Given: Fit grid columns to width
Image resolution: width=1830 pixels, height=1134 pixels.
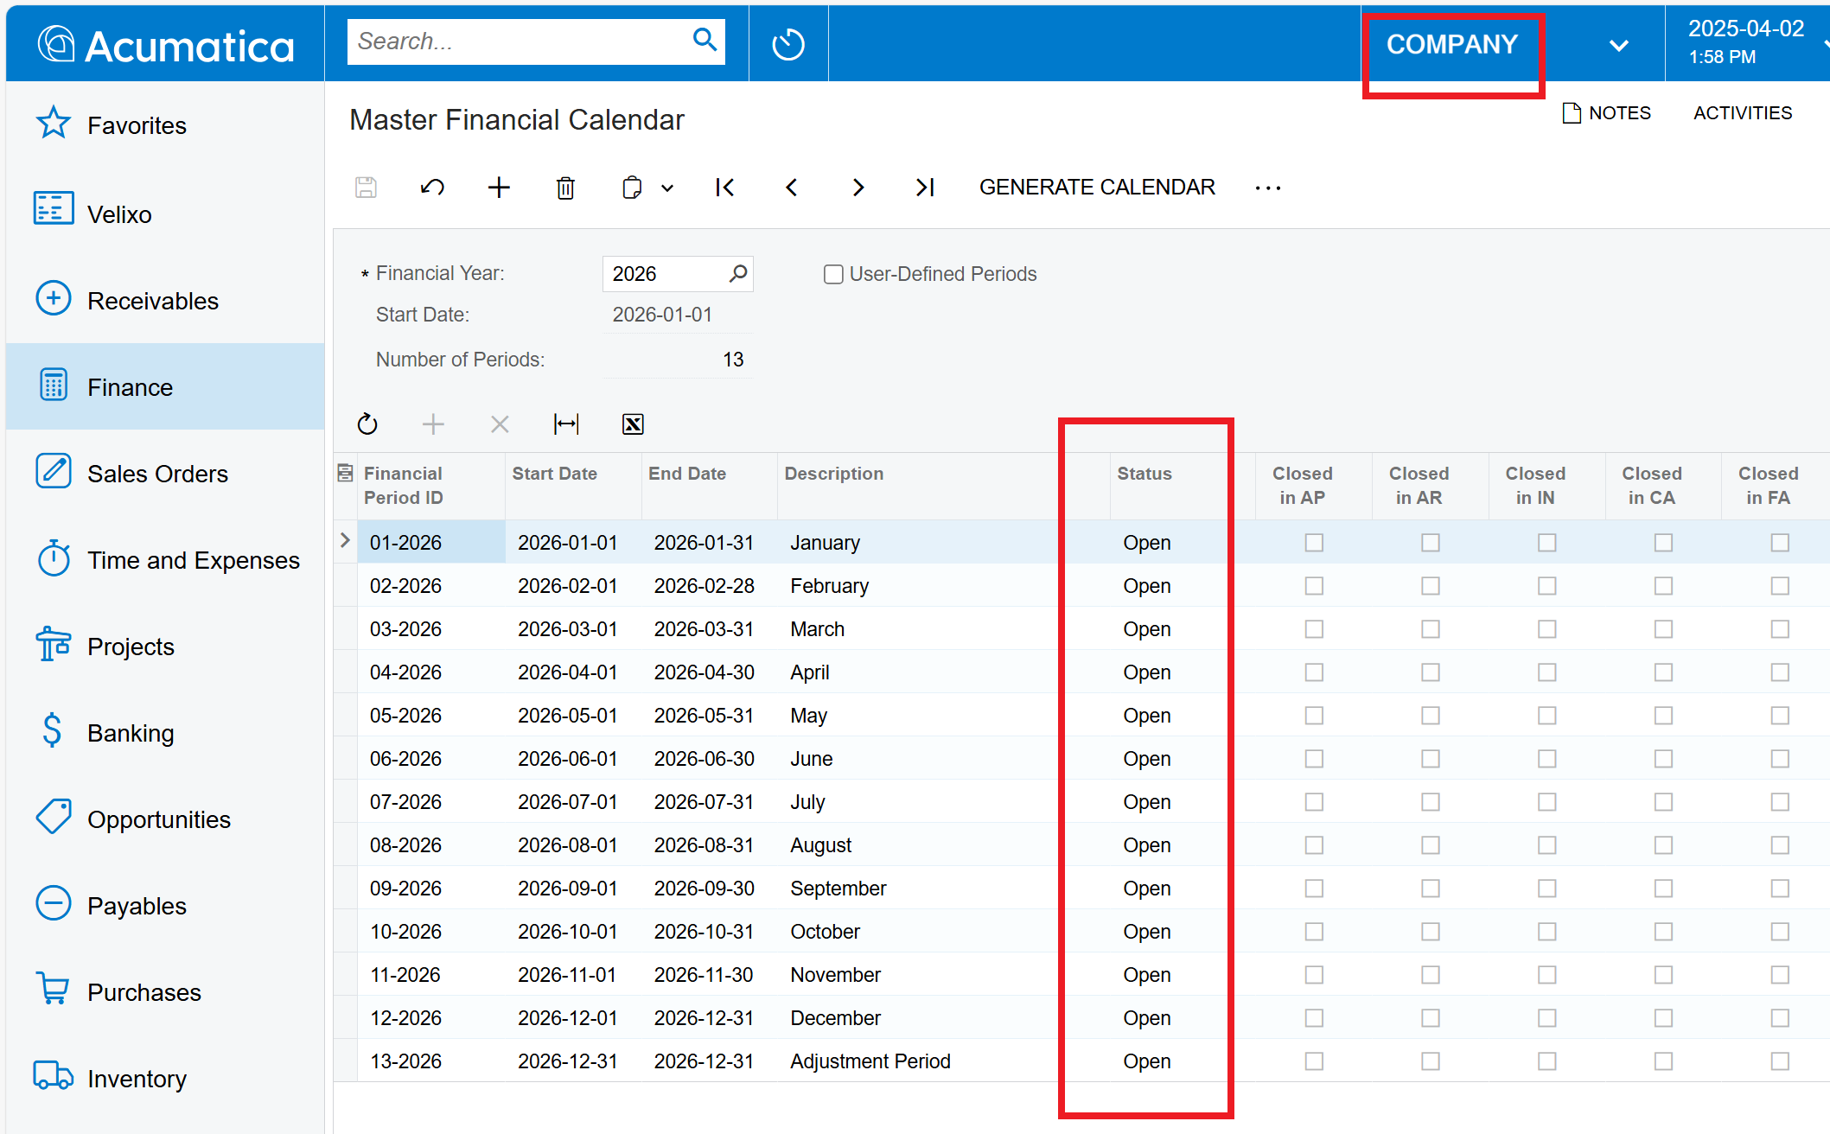Looking at the screenshot, I should 566,424.
